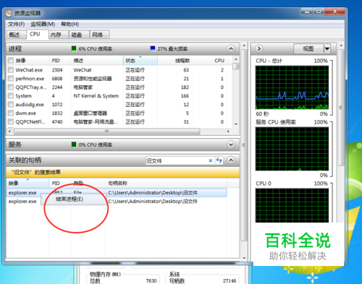Screen dimensions: 362x284
Task: Open the 监视器(M) menu
Action: click(43, 25)
